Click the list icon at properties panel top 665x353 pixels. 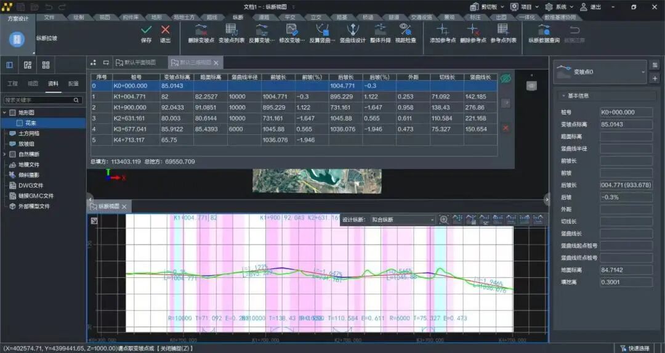click(655, 65)
